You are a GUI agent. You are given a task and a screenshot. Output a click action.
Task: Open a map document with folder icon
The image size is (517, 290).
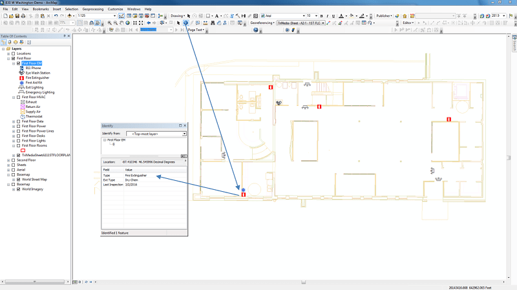point(11,16)
